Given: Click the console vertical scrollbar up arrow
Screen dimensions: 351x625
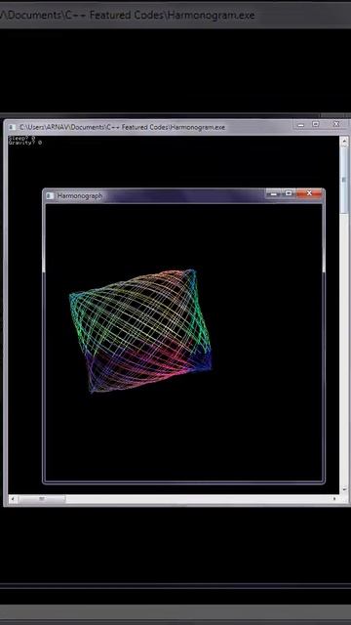Looking at the screenshot, I should point(344,141).
